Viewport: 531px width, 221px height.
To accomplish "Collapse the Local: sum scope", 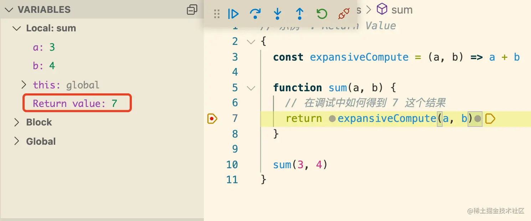I will [x=16, y=28].
